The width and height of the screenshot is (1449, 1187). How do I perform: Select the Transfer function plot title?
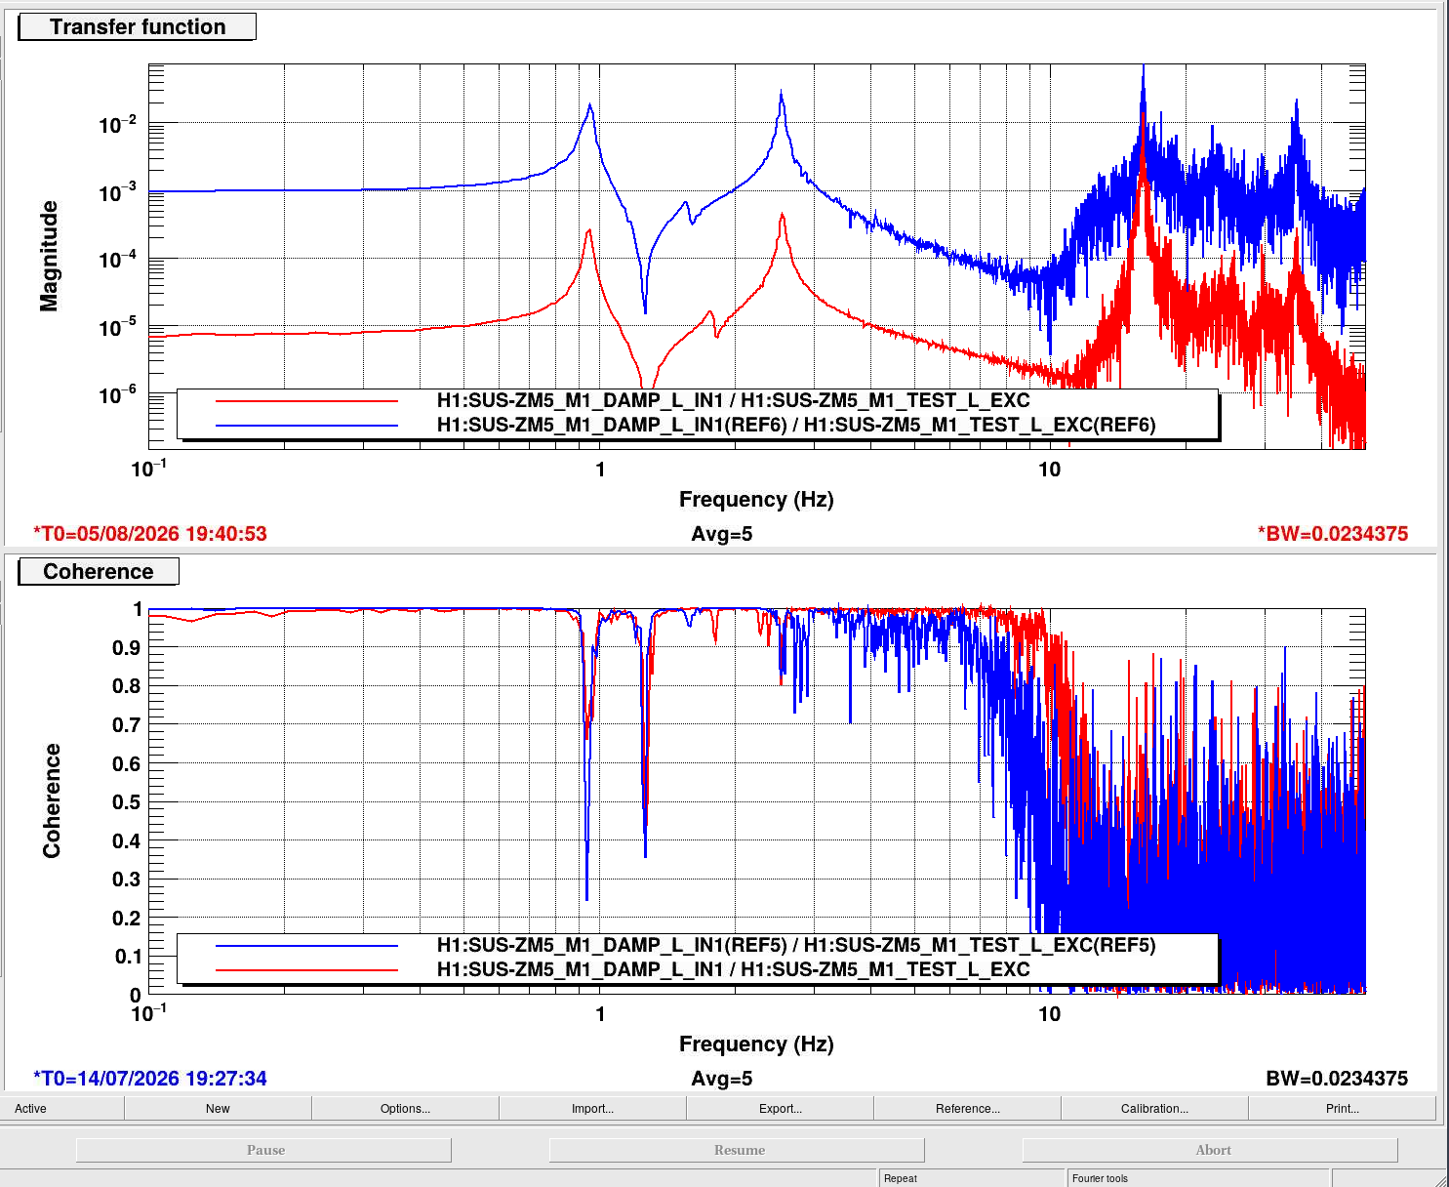pyautogui.click(x=138, y=27)
